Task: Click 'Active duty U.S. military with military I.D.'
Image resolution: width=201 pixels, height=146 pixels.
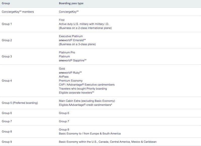Action: [x=84, y=24]
